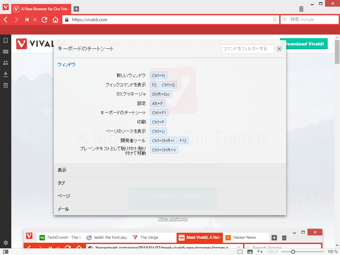
Task: Click the 新しいウィンドウ command label
Action: click(x=131, y=75)
